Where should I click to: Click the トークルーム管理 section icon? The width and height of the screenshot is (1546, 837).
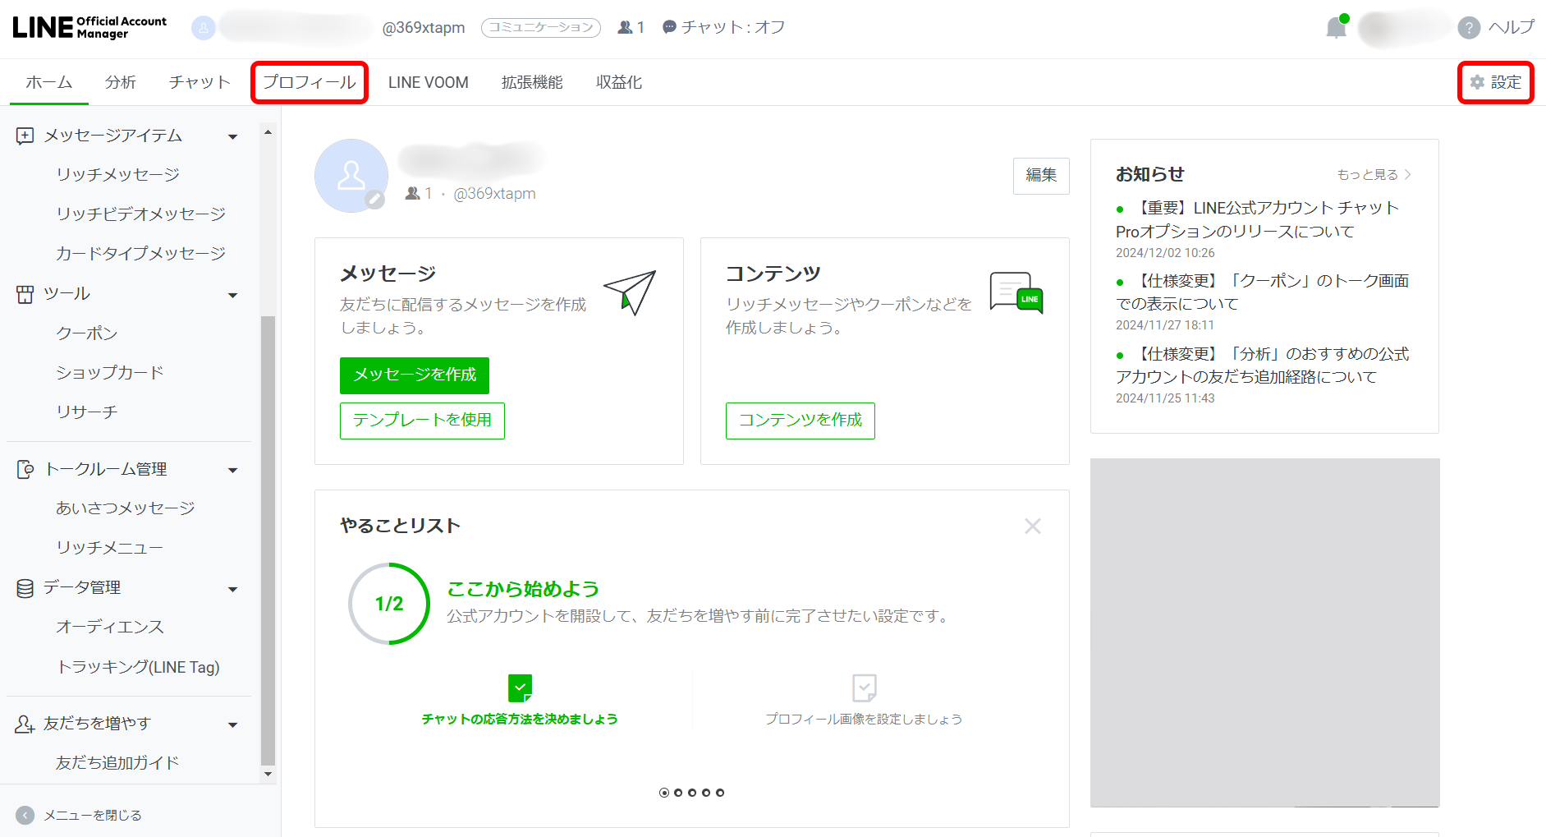pyautogui.click(x=25, y=469)
